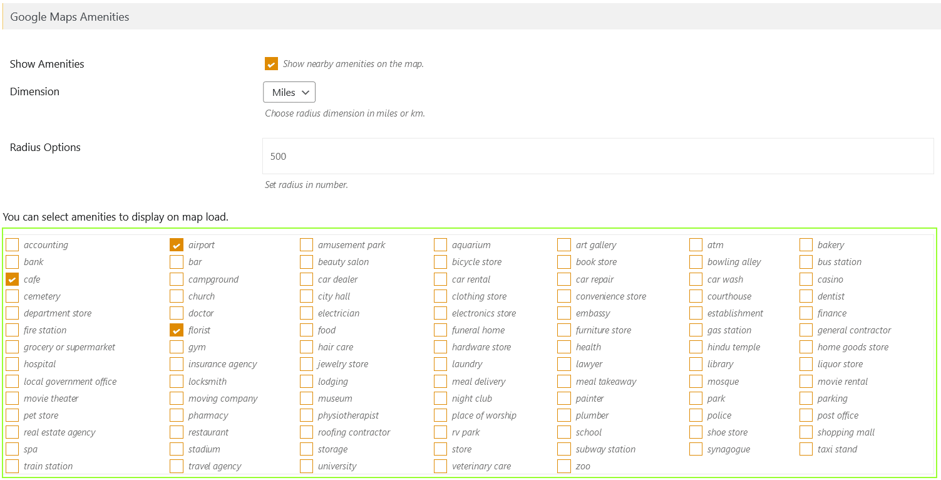Enable the shopping mall checkbox
The width and height of the screenshot is (941, 480).
[806, 432]
